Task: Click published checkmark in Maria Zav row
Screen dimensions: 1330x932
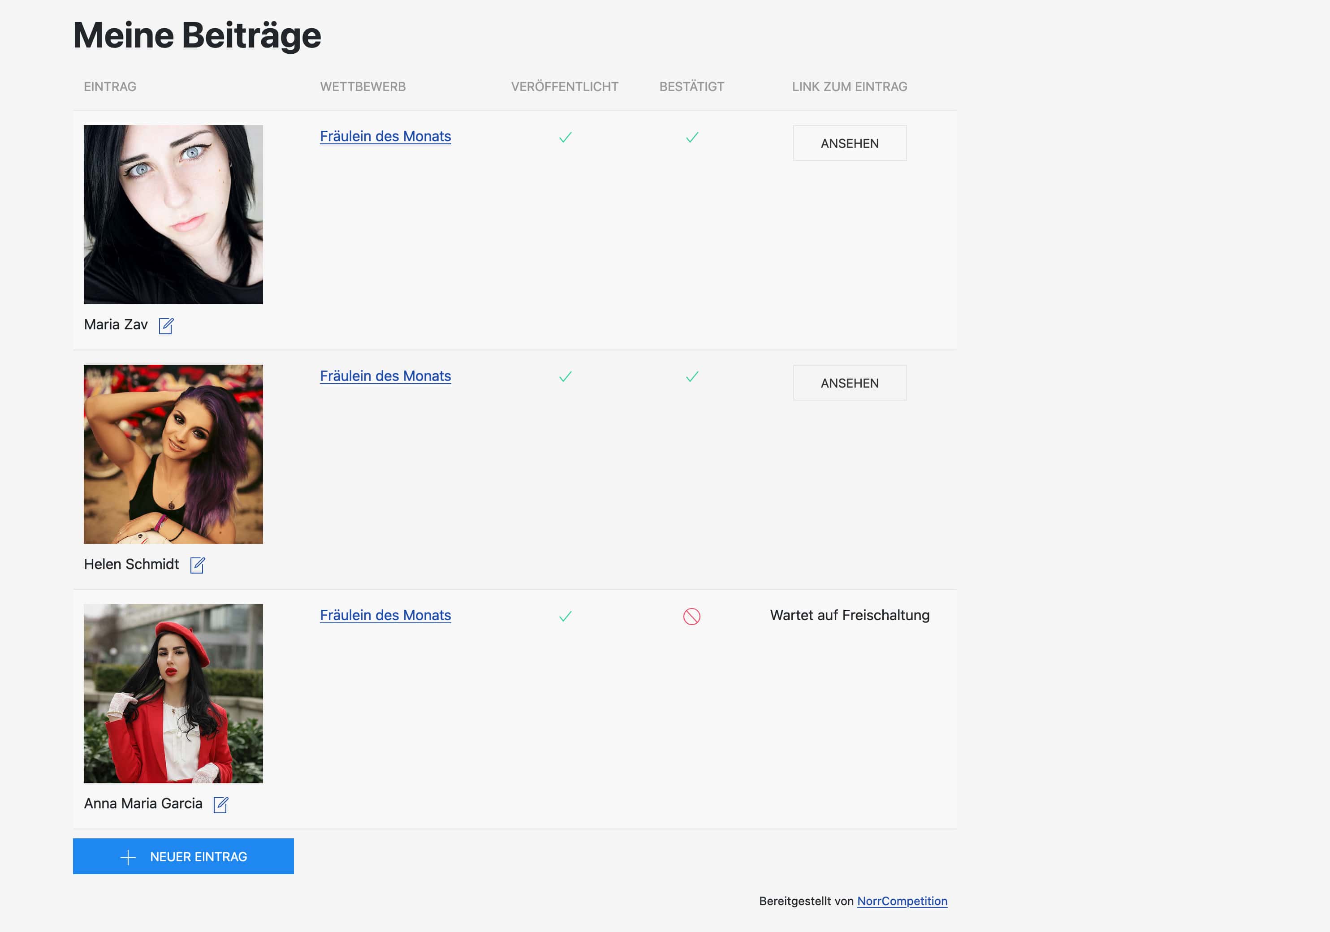Action: coord(565,137)
